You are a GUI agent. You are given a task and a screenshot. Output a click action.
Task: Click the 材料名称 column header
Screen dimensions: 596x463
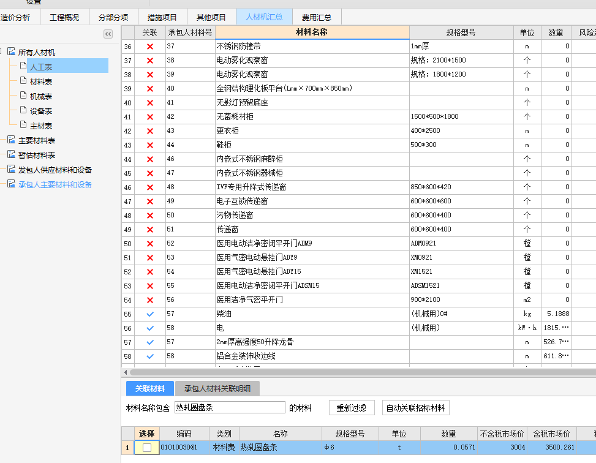(x=312, y=32)
